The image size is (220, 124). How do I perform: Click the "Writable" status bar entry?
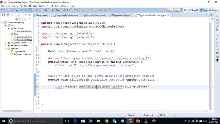[x=131, y=115]
